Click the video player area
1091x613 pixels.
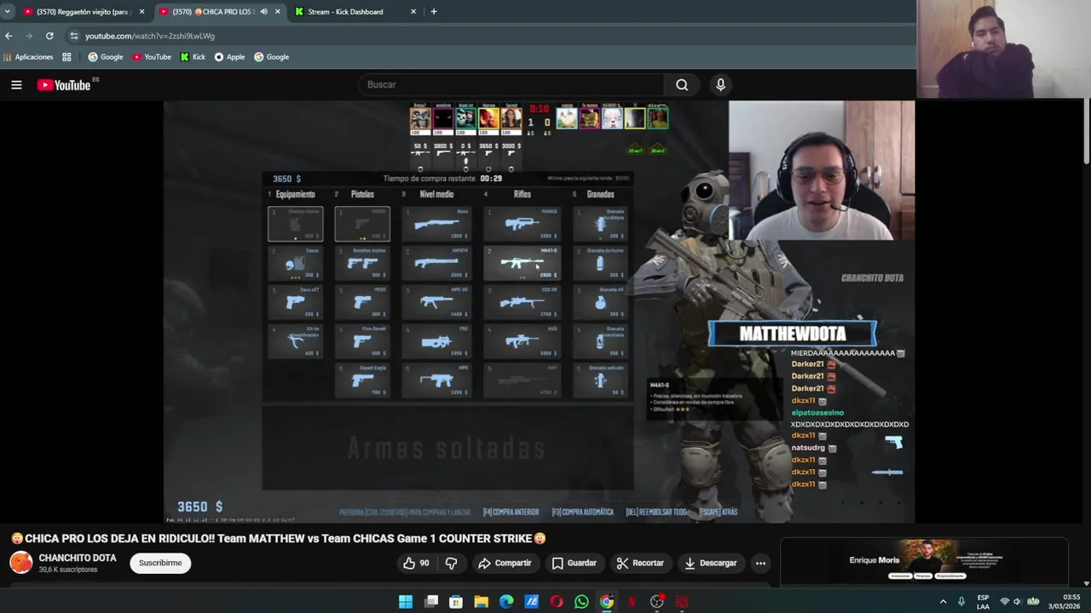539,312
